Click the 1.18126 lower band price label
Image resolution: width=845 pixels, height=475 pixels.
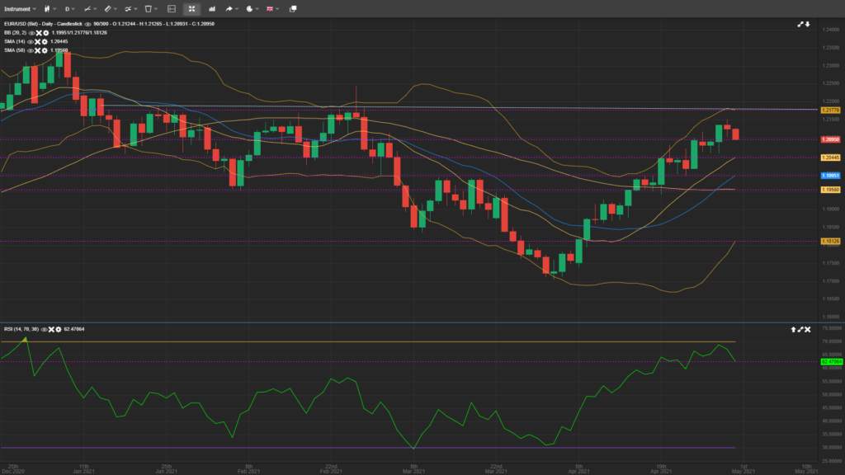830,242
